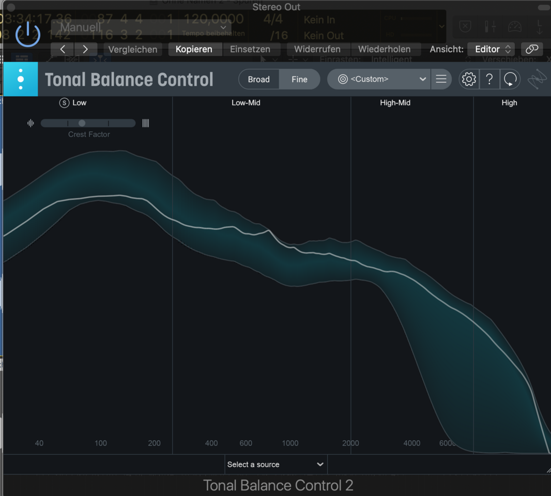The image size is (551, 496).
Task: Toggle the plug-in power bypass button
Action: [28, 34]
